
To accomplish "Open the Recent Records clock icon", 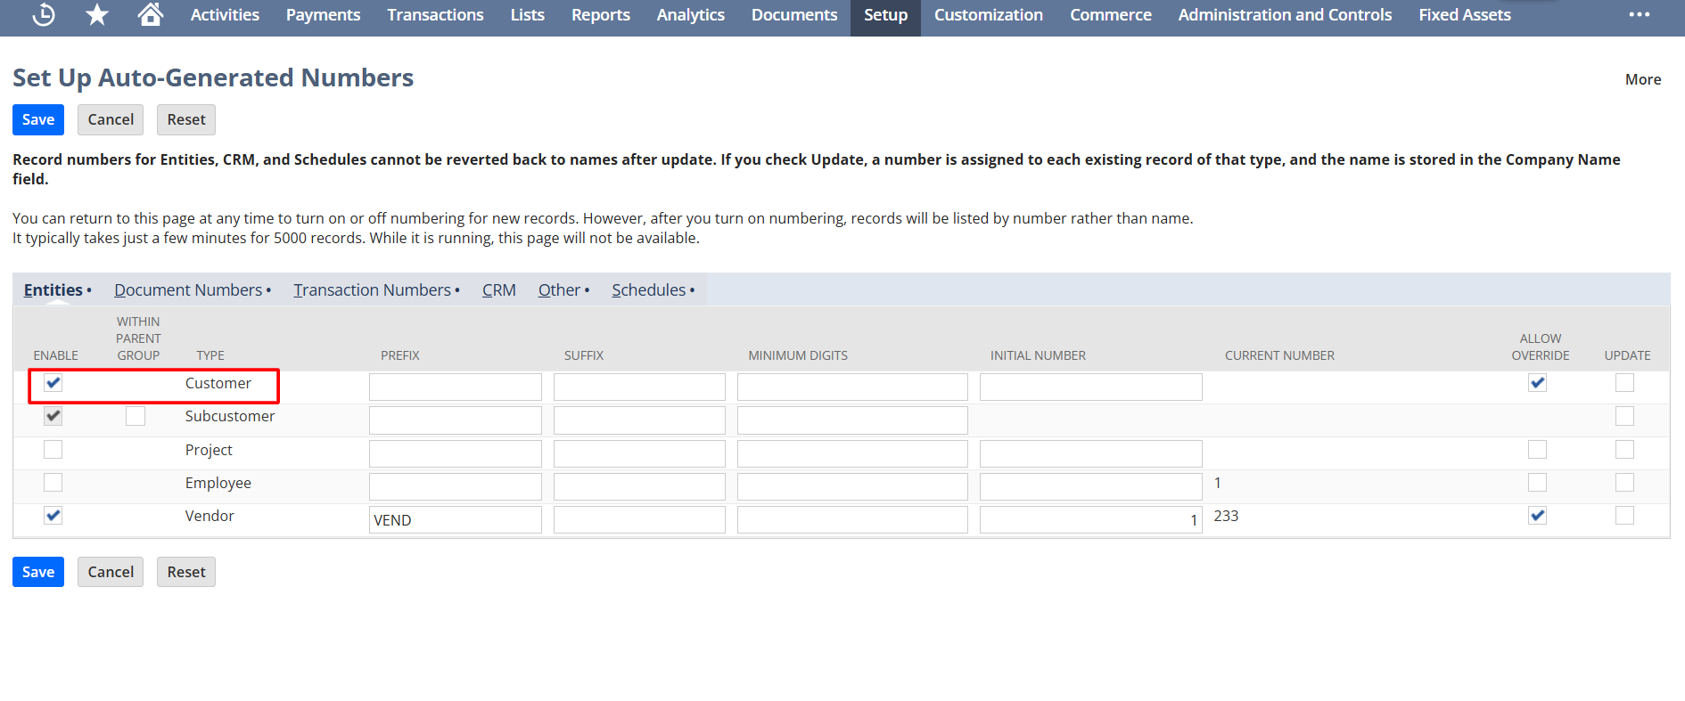I will 43,15.
